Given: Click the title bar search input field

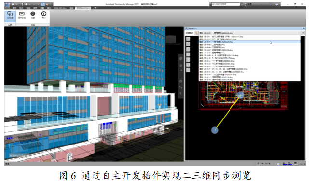Looking at the screenshot, I should click(x=225, y=4).
